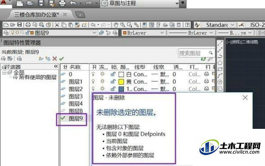Save the drawing from the quick access toolbar
The image size is (265, 166).
click(x=41, y=3)
